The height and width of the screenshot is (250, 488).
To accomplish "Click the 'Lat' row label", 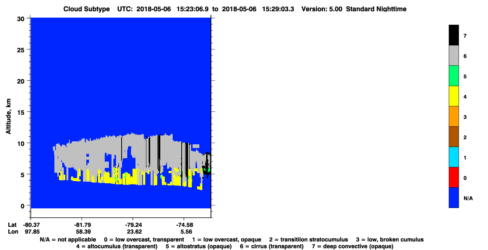I will click(x=12, y=225).
